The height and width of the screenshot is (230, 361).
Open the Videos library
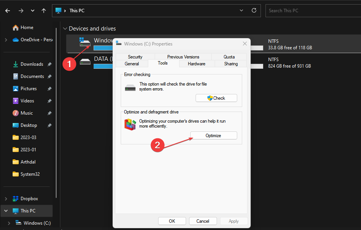[x=27, y=101]
